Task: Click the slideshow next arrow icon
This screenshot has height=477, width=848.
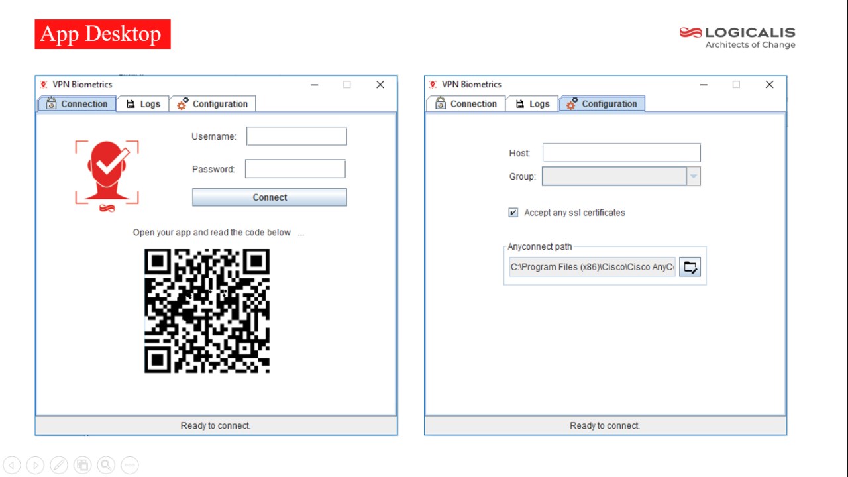Action: [36, 465]
